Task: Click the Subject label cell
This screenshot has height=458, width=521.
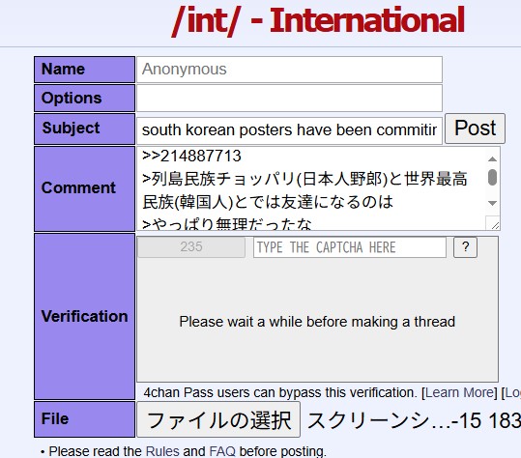Action: (84, 129)
